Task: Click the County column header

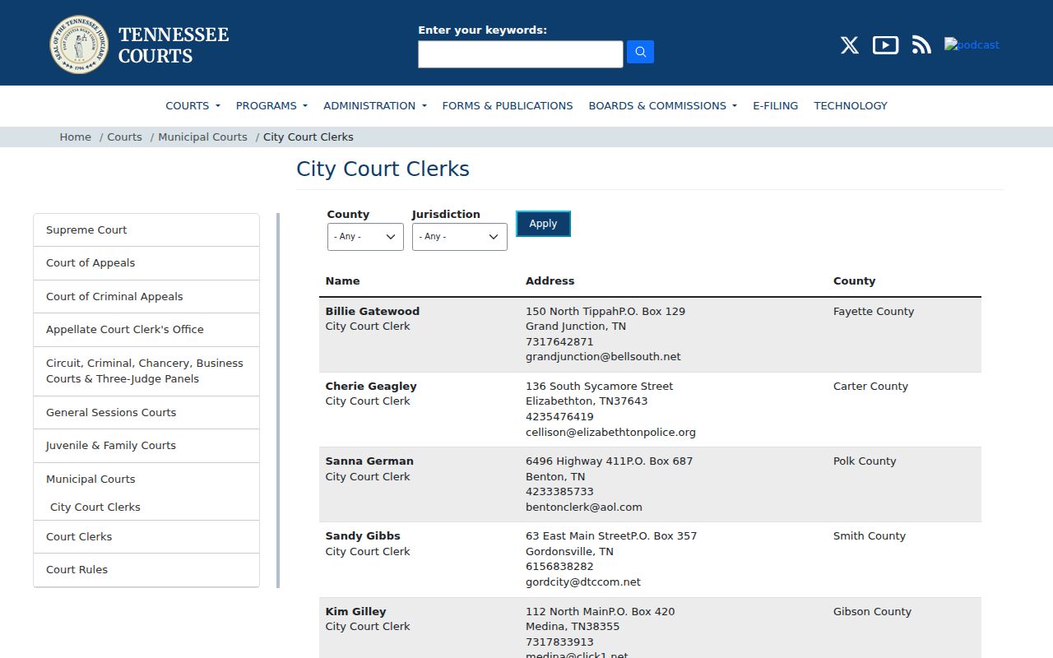Action: tap(854, 281)
